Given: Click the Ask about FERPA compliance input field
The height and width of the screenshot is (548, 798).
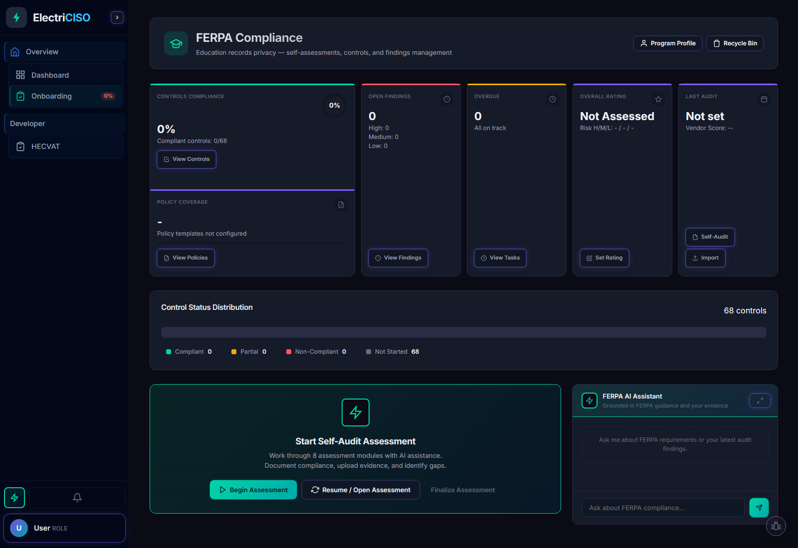Looking at the screenshot, I should click(662, 508).
